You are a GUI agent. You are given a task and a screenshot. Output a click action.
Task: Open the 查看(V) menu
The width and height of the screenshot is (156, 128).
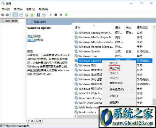click(x=31, y=9)
